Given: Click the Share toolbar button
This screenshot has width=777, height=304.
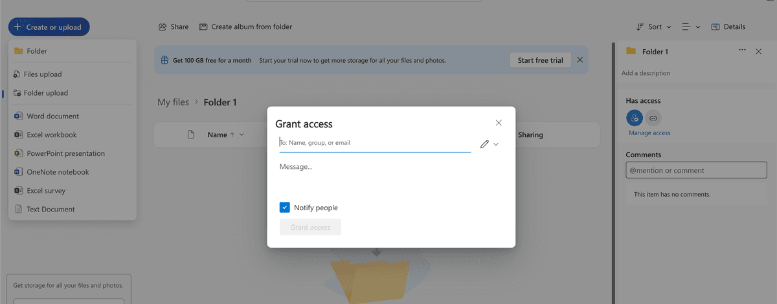Looking at the screenshot, I should point(174,27).
